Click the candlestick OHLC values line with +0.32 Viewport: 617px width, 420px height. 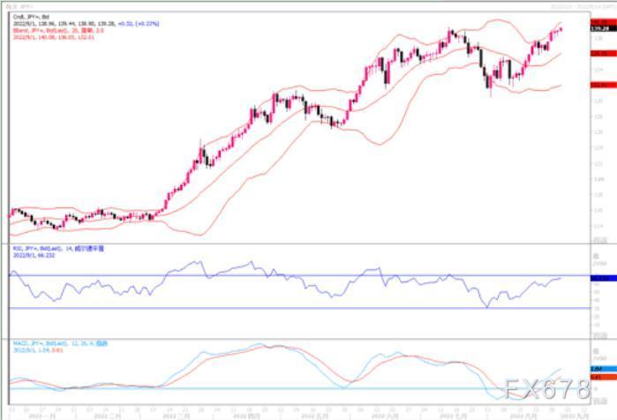pyautogui.click(x=87, y=24)
